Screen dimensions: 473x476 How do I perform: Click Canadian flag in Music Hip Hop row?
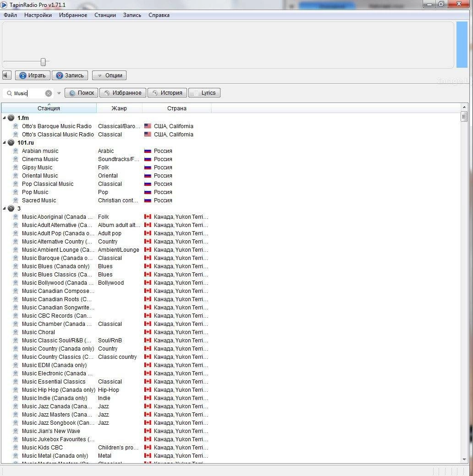[148, 389]
